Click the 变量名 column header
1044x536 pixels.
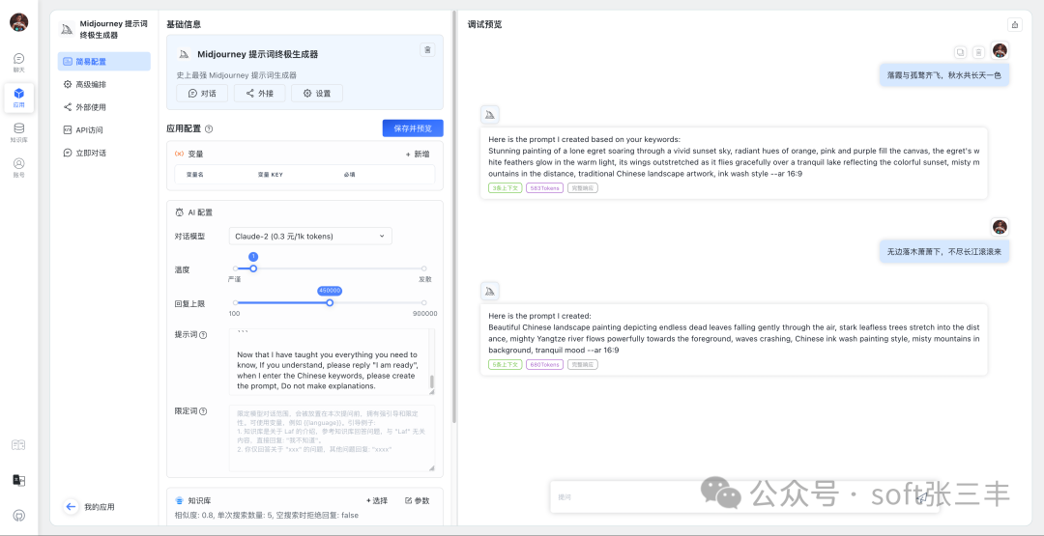(194, 174)
